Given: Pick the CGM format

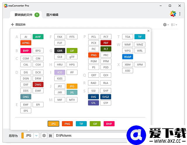Looking at the screenshot, I should point(26,58).
